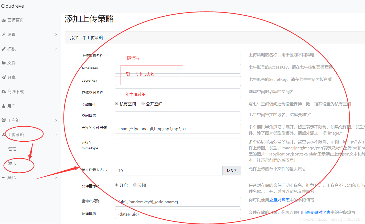Viewport: 365px width, 224px height.
Task: Select the 私有空间 radio button
Action: 116,104
